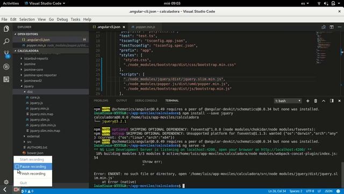Switch to the Output panel tab
The height and width of the screenshot is (194, 344).
[x=121, y=101]
